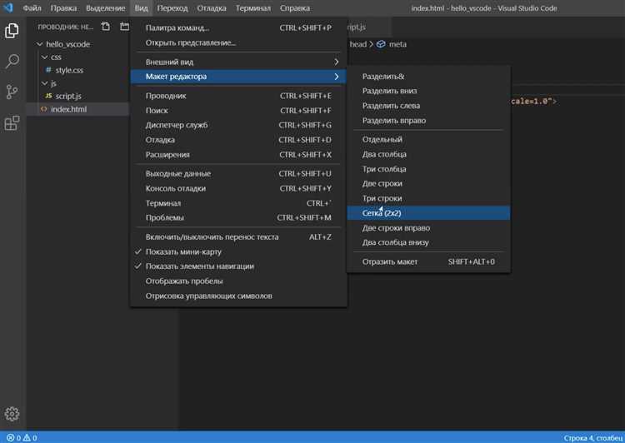Open Source Control from activity bar
This screenshot has height=443, width=625.
12,92
